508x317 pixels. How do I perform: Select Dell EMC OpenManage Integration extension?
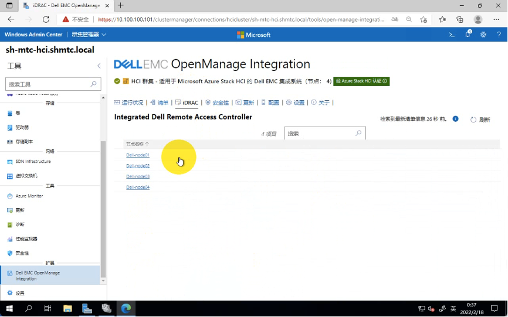(x=50, y=275)
